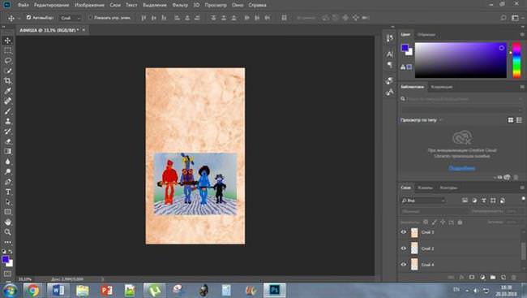Select the Quick Selection tool
The image size is (527, 298).
[7, 71]
